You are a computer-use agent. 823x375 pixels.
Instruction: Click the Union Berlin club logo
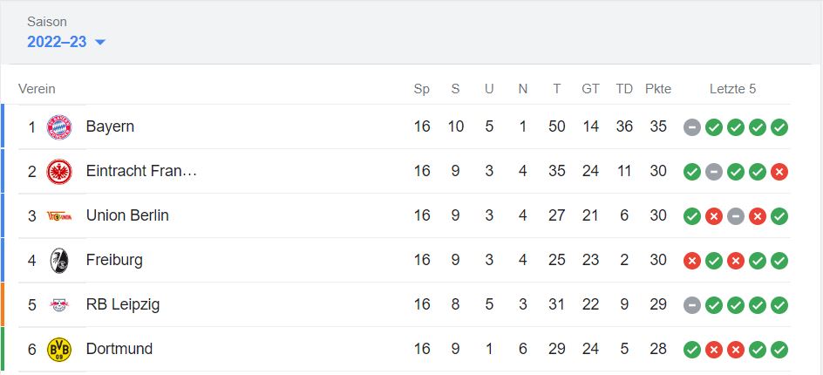59,216
